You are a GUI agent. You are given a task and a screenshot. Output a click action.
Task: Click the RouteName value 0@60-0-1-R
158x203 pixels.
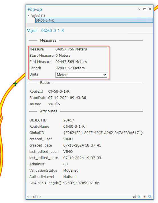[x=74, y=127]
